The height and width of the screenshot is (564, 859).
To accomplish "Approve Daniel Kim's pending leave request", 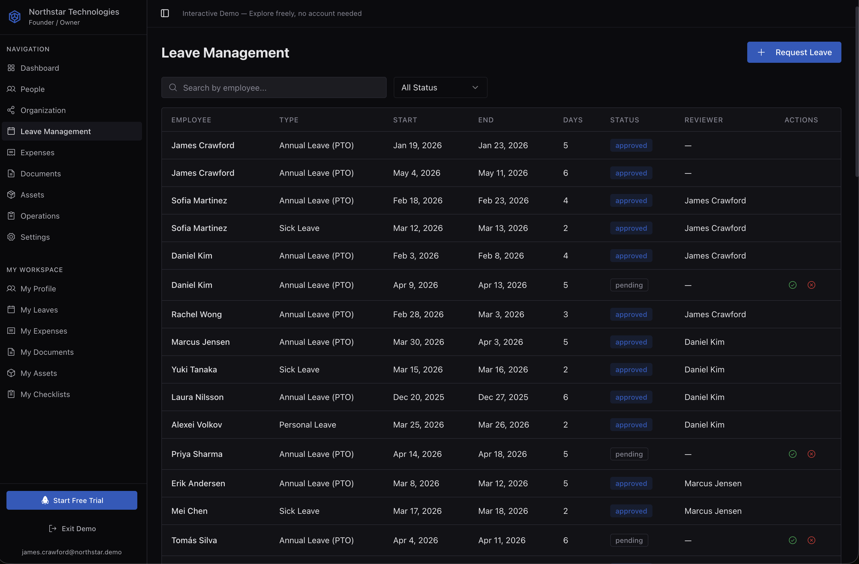I will (792, 285).
